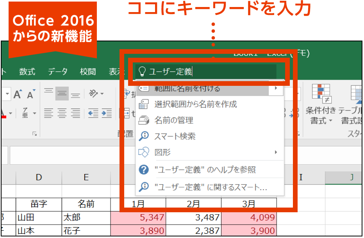Screen dimensions: 364x238
Task: Click the name manager icon beside 名前の管理
Action: pos(144,120)
